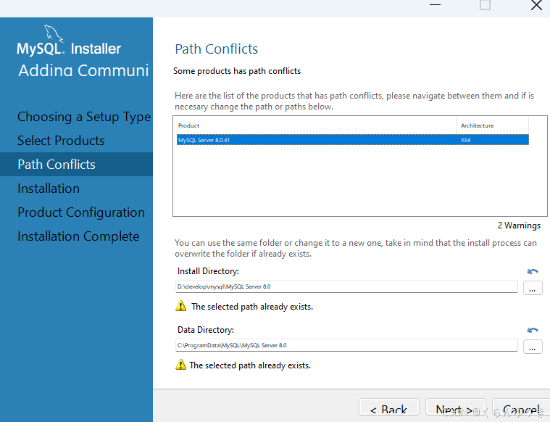The height and width of the screenshot is (422, 550).
Task: Close the installer window
Action: pos(536,5)
